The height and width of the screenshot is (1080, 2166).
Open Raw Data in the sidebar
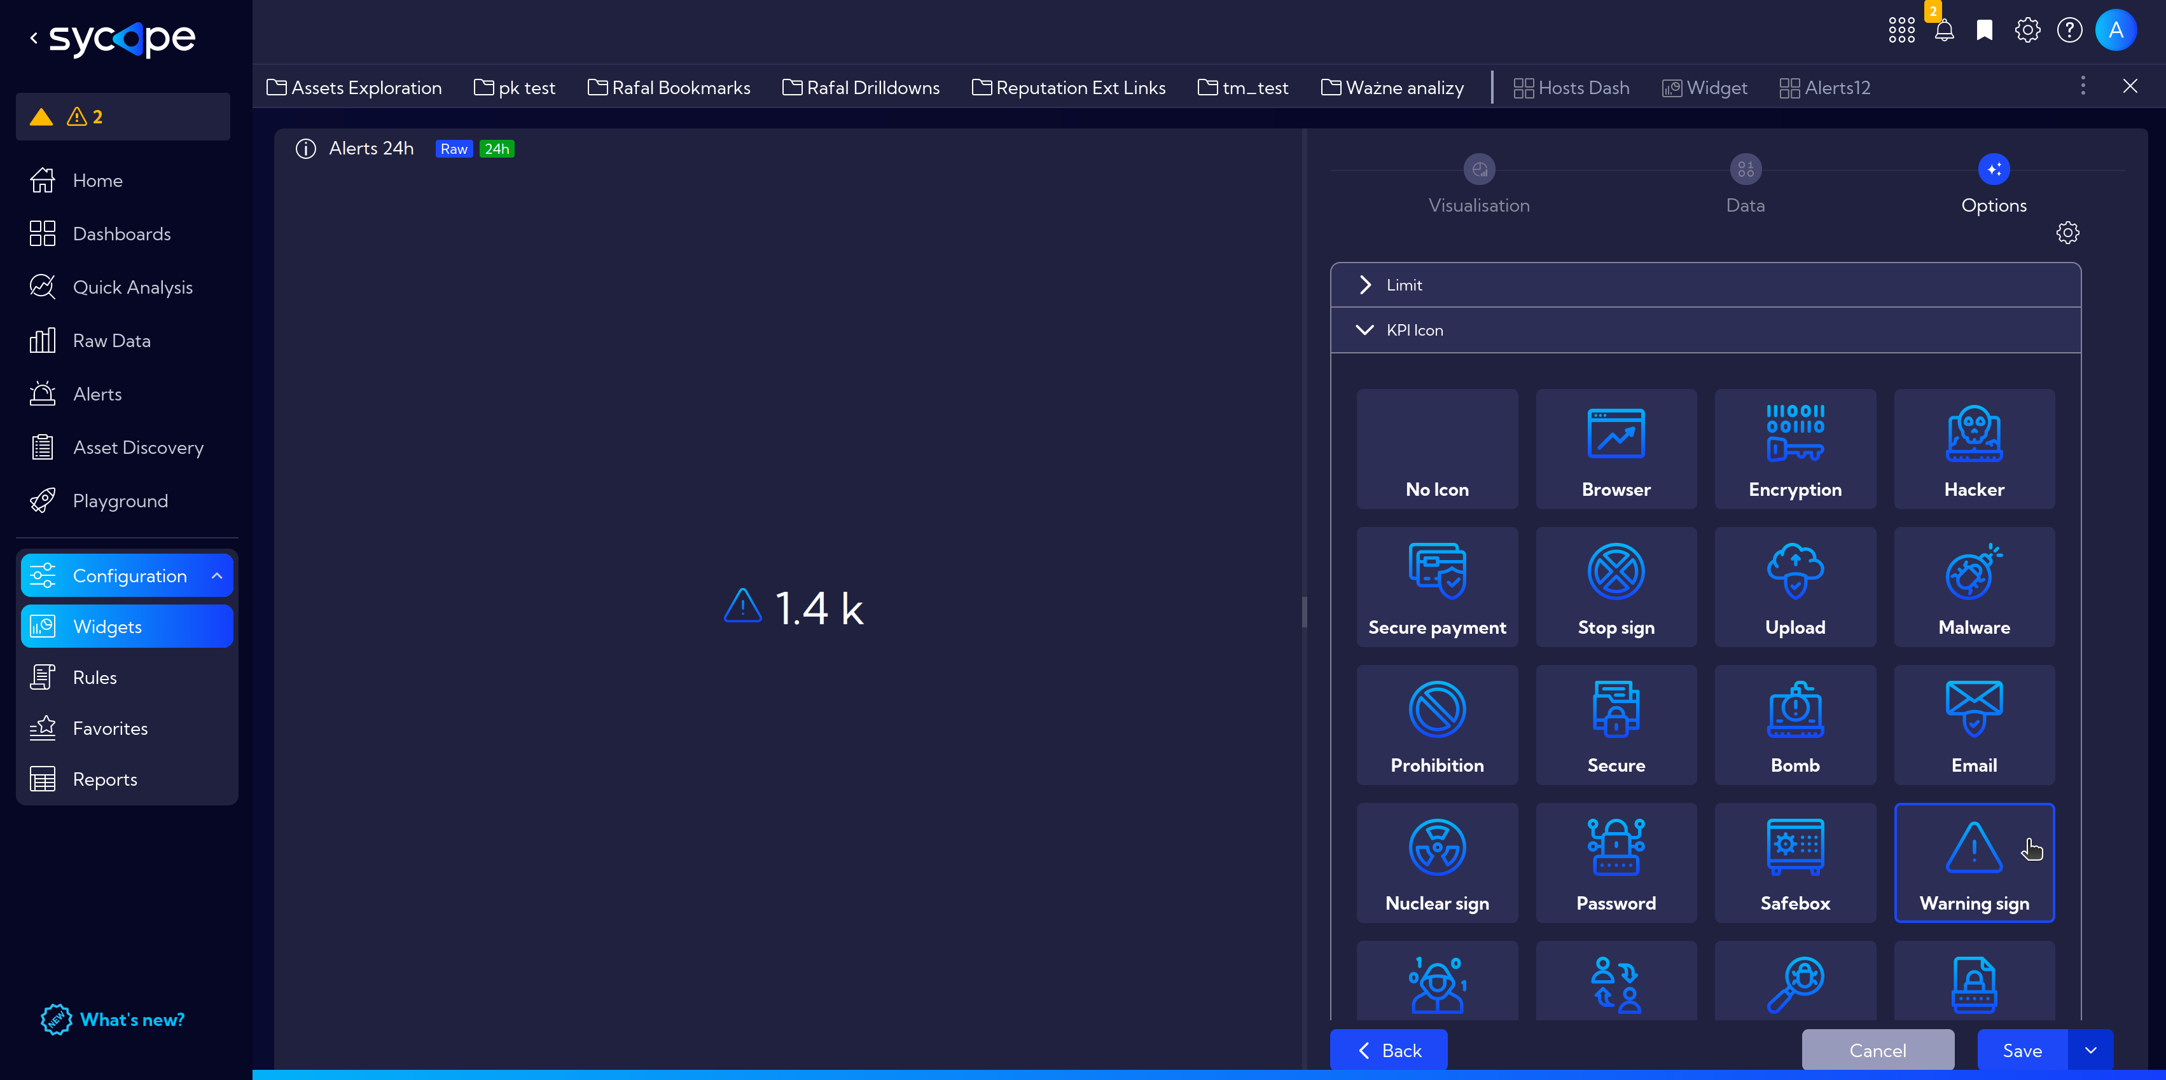tap(122, 340)
